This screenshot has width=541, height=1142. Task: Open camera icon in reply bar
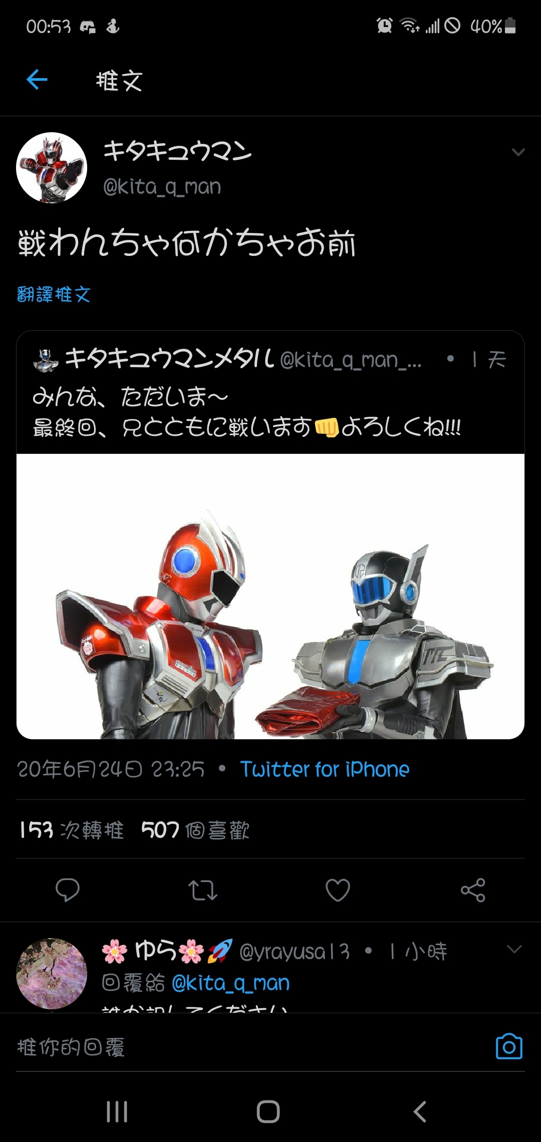click(x=509, y=1046)
